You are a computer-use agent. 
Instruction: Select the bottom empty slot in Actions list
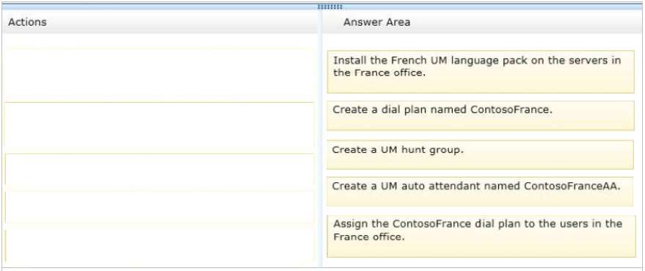158,246
